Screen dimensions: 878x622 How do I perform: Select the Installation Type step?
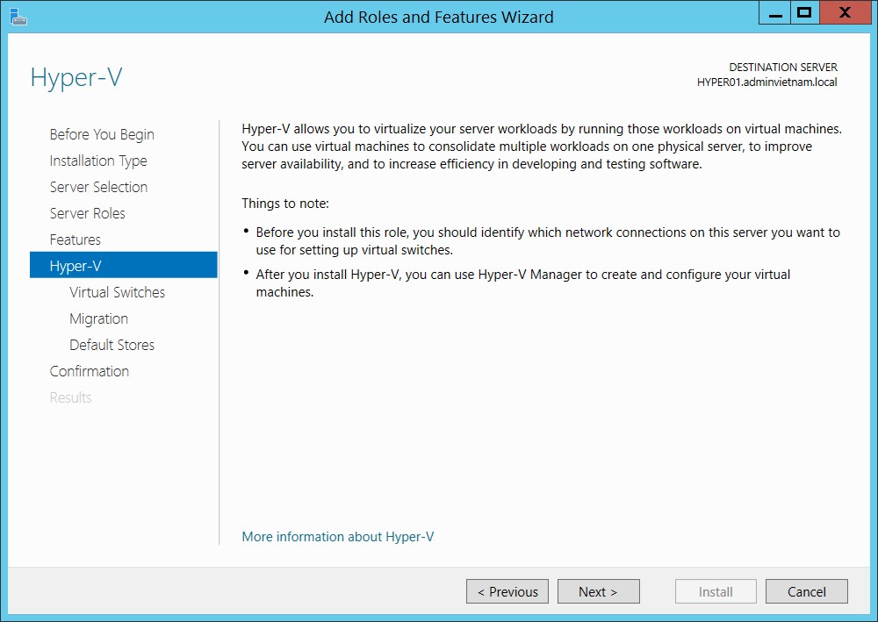coord(98,161)
